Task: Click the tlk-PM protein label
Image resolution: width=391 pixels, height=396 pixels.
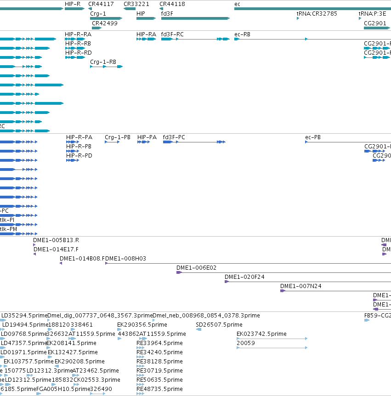Action: 8,229
